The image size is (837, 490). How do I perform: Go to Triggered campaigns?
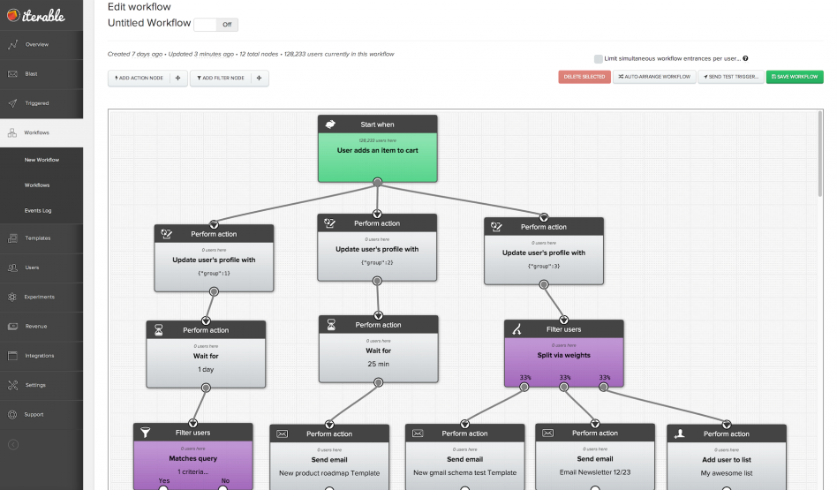tap(41, 103)
